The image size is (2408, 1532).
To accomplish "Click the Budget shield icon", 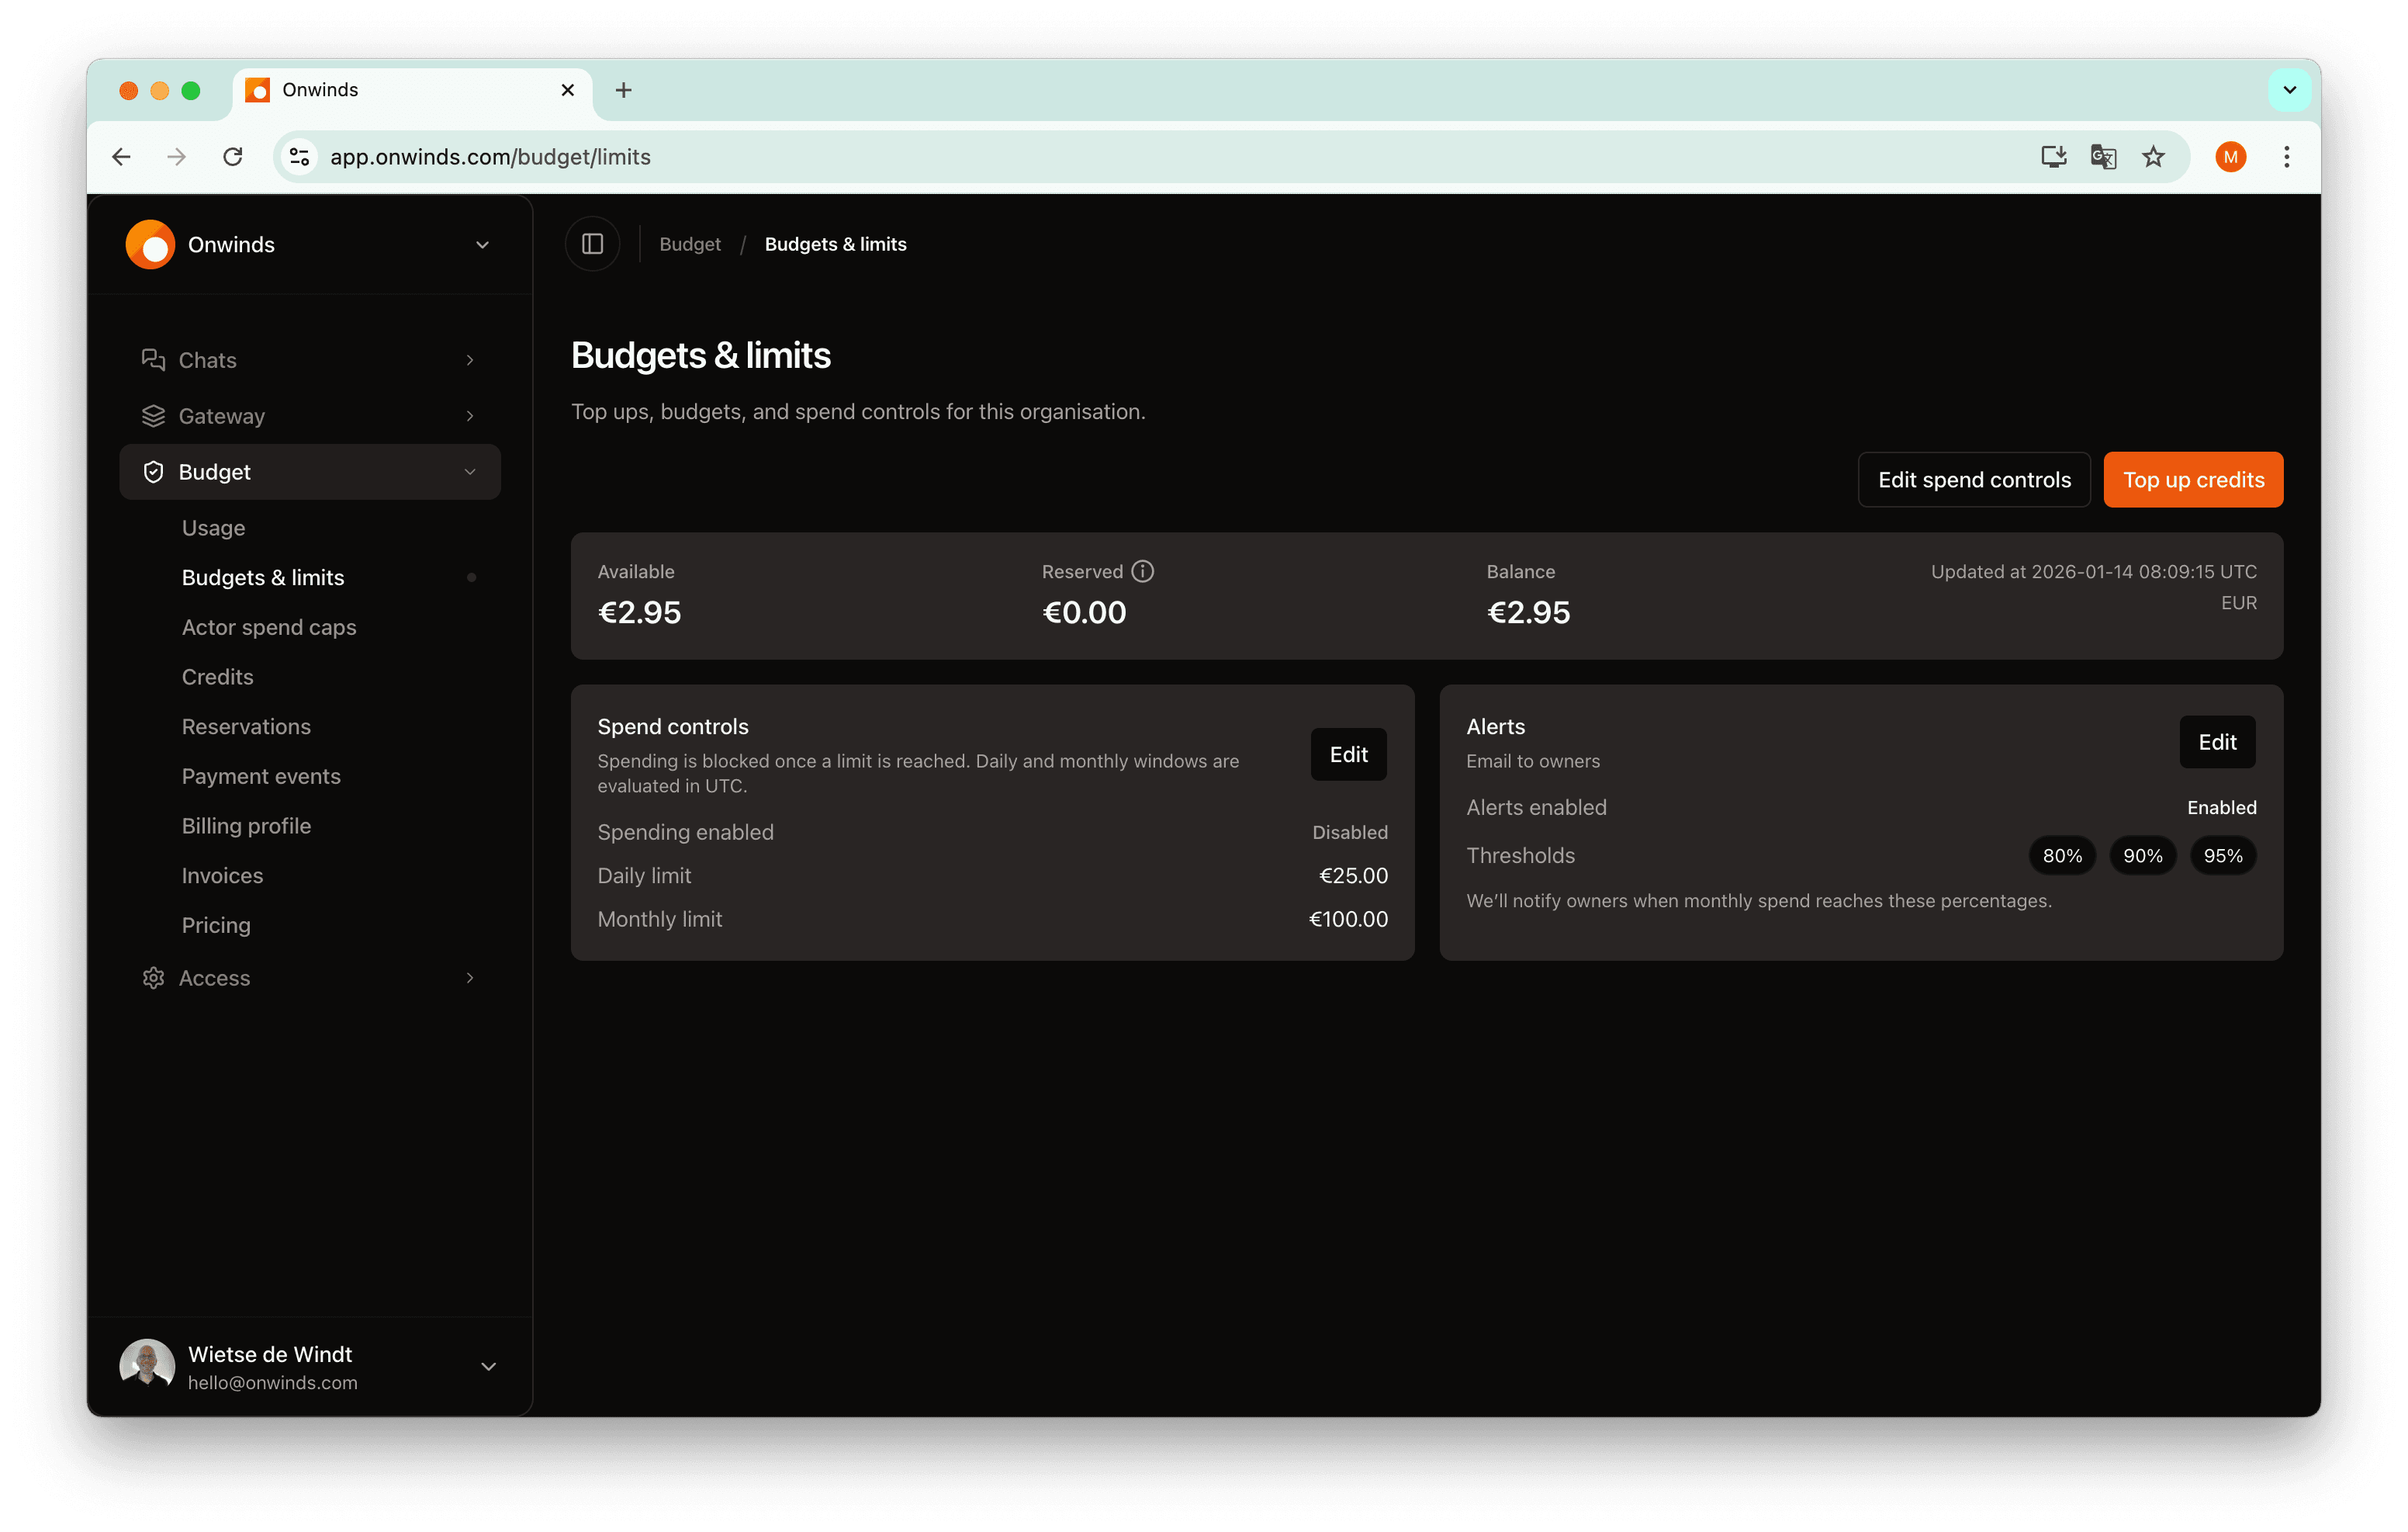I will [x=153, y=471].
